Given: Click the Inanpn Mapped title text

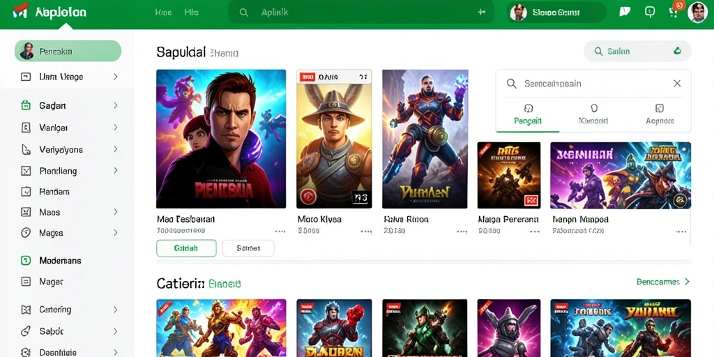Looking at the screenshot, I should [580, 220].
